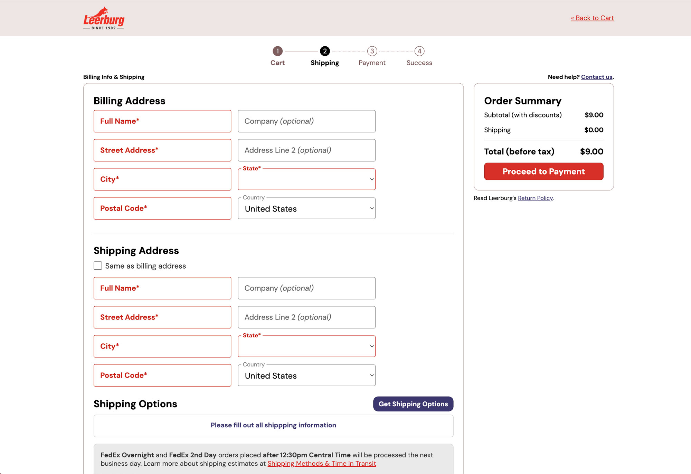Click the Shipping Address heading
The image size is (691, 474).
(x=136, y=250)
